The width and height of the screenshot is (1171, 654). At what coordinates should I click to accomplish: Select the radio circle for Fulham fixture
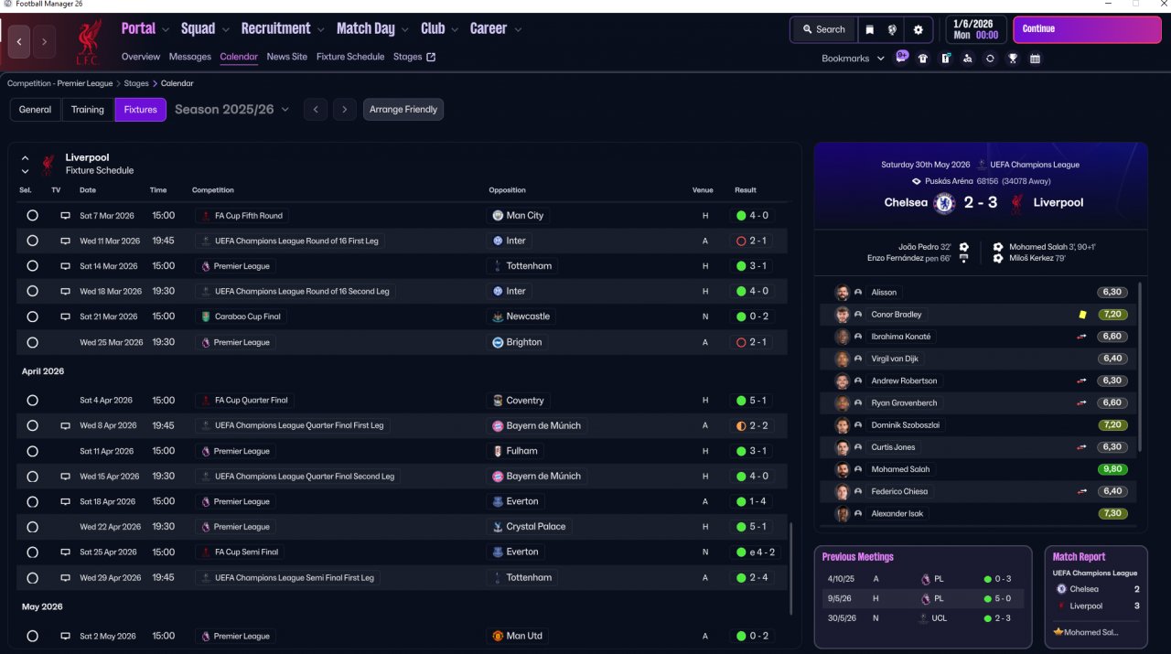(x=33, y=451)
